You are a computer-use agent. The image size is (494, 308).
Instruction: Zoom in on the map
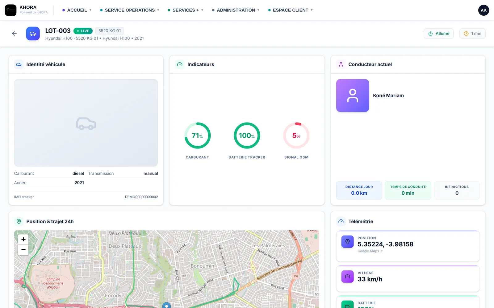tap(23, 239)
